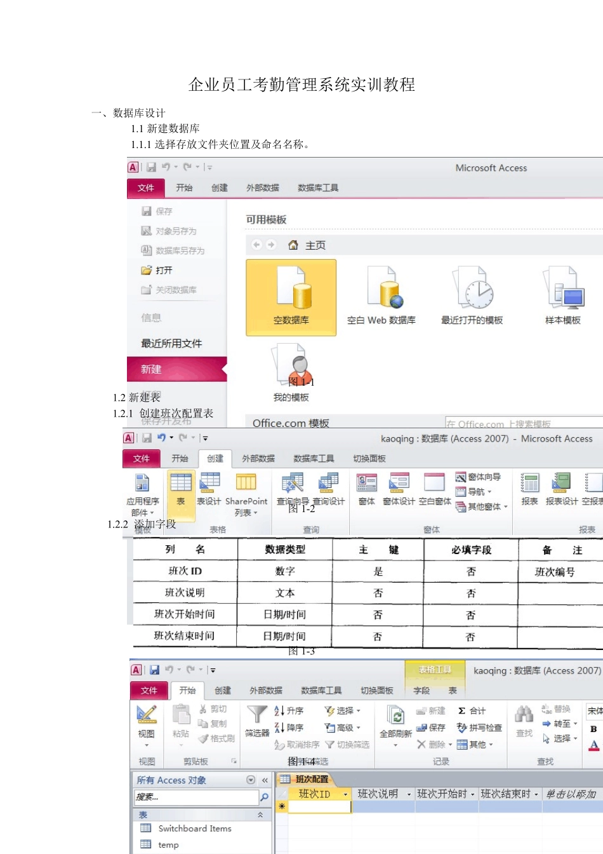Open the temp table in the navigation pane
This screenshot has width=603, height=854.
[x=160, y=844]
